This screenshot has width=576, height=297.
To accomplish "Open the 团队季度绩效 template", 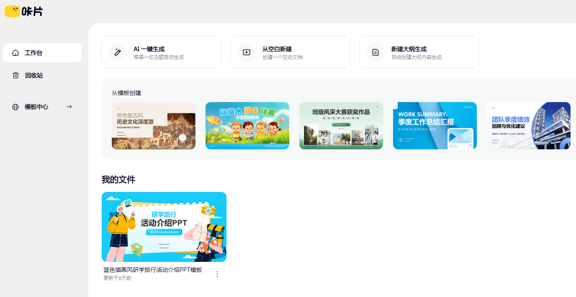I will coord(529,125).
